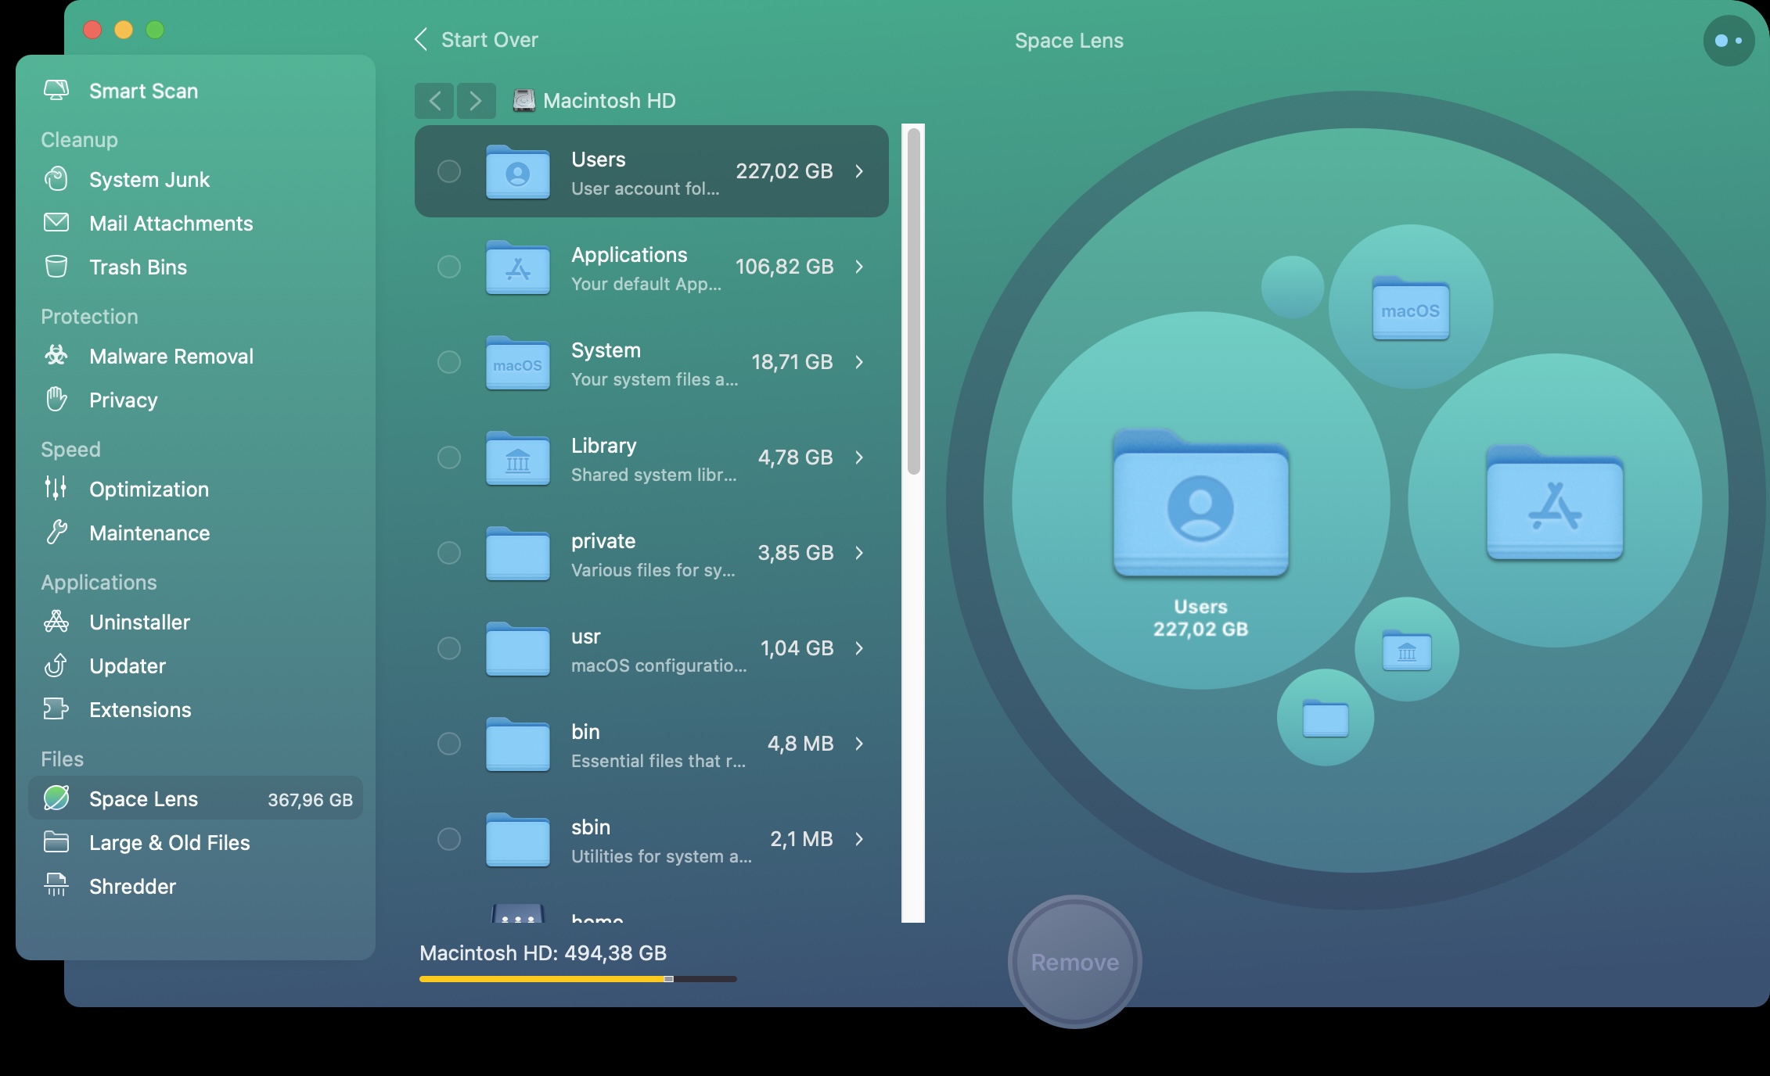The height and width of the screenshot is (1076, 1770).
Task: Expand the usr folder chevron
Action: pos(859,648)
